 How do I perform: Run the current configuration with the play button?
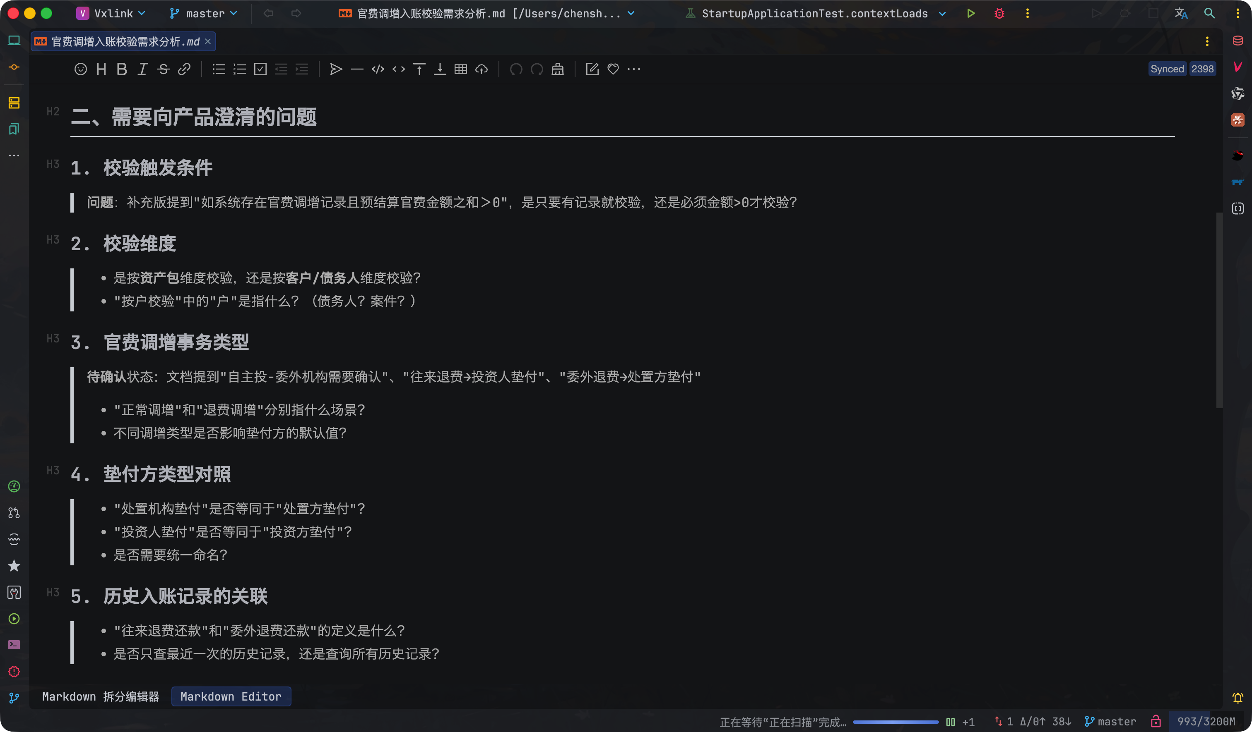tap(971, 13)
